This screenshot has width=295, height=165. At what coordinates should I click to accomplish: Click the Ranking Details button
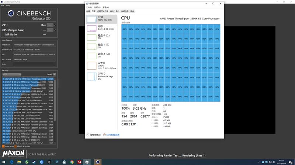(x=55, y=74)
